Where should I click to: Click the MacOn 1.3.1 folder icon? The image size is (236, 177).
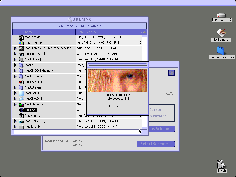pyautogui.click(x=21, y=54)
